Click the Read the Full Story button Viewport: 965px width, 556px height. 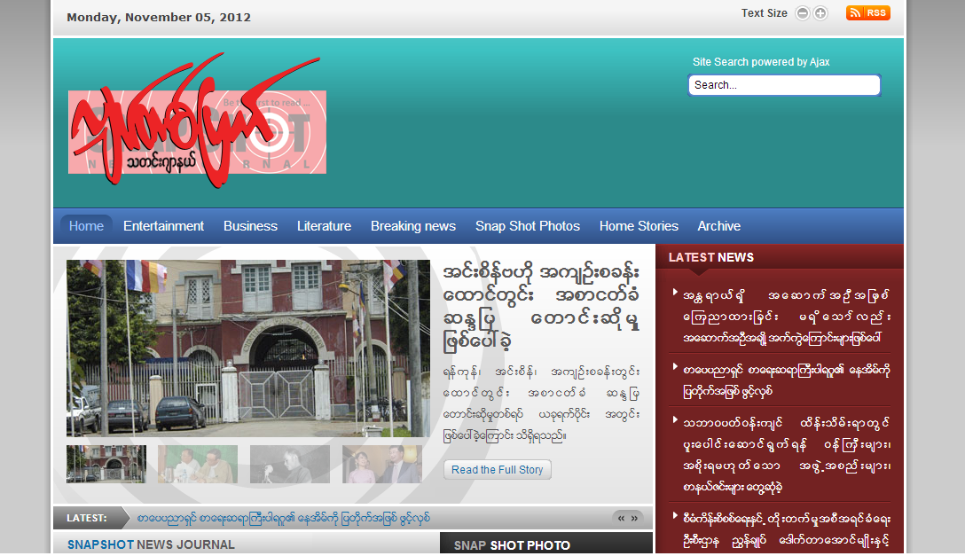498,470
